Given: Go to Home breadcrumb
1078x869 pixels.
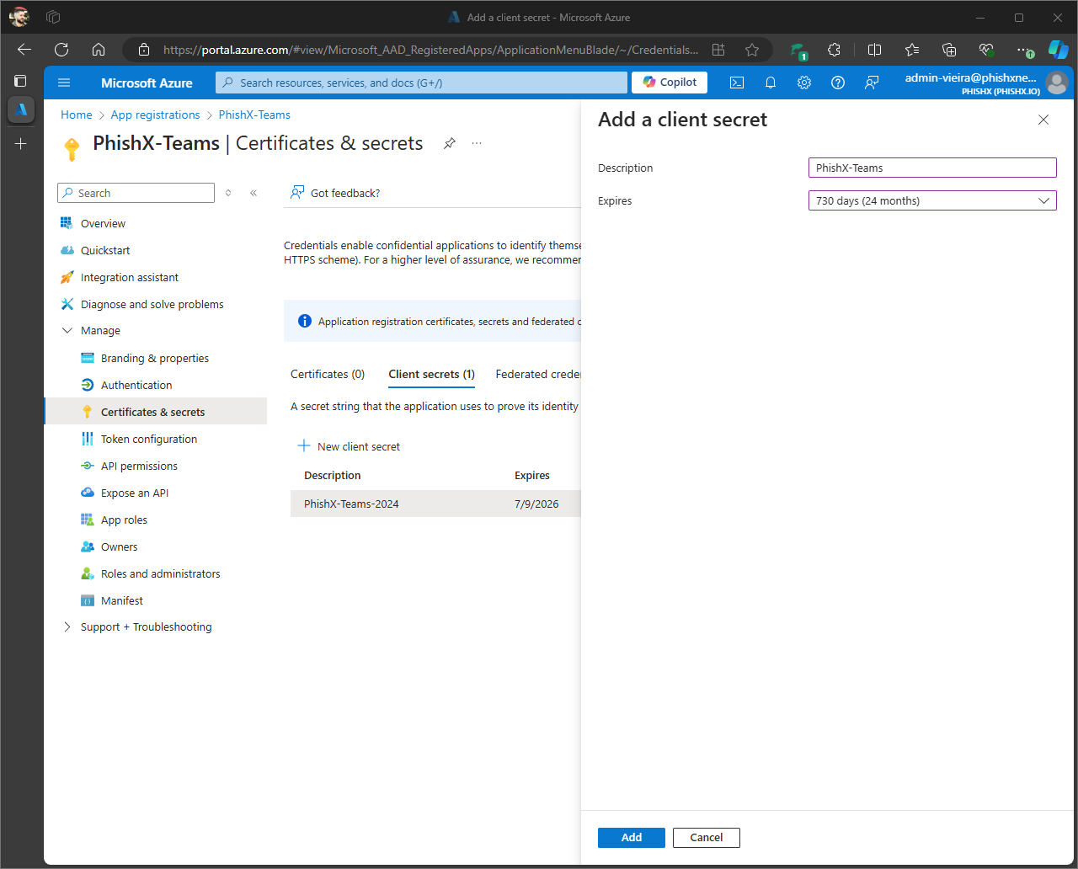Looking at the screenshot, I should click(77, 115).
